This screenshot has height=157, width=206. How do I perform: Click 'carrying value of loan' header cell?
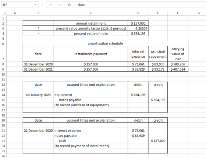[x=178, y=54]
